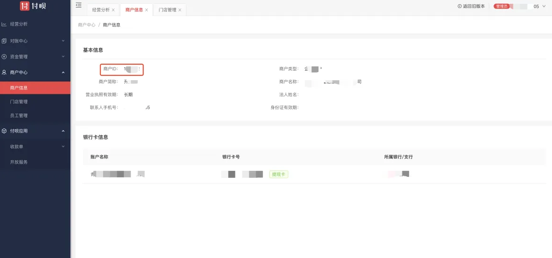Expand the 对账中心 menu chevron
552x258 pixels.
63,41
